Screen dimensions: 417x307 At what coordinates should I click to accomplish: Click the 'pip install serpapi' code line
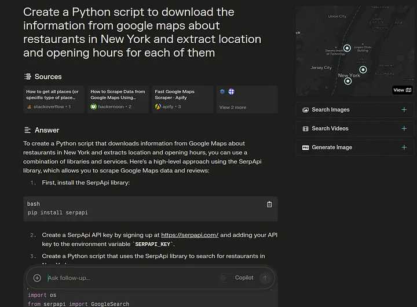pos(58,213)
